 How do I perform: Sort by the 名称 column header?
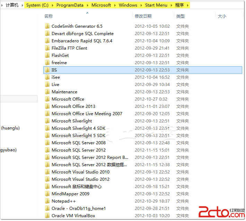coord(49,16)
